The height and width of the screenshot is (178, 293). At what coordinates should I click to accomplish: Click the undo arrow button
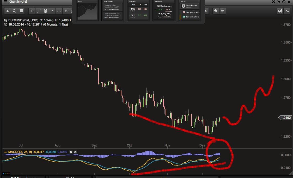tap(223, 11)
